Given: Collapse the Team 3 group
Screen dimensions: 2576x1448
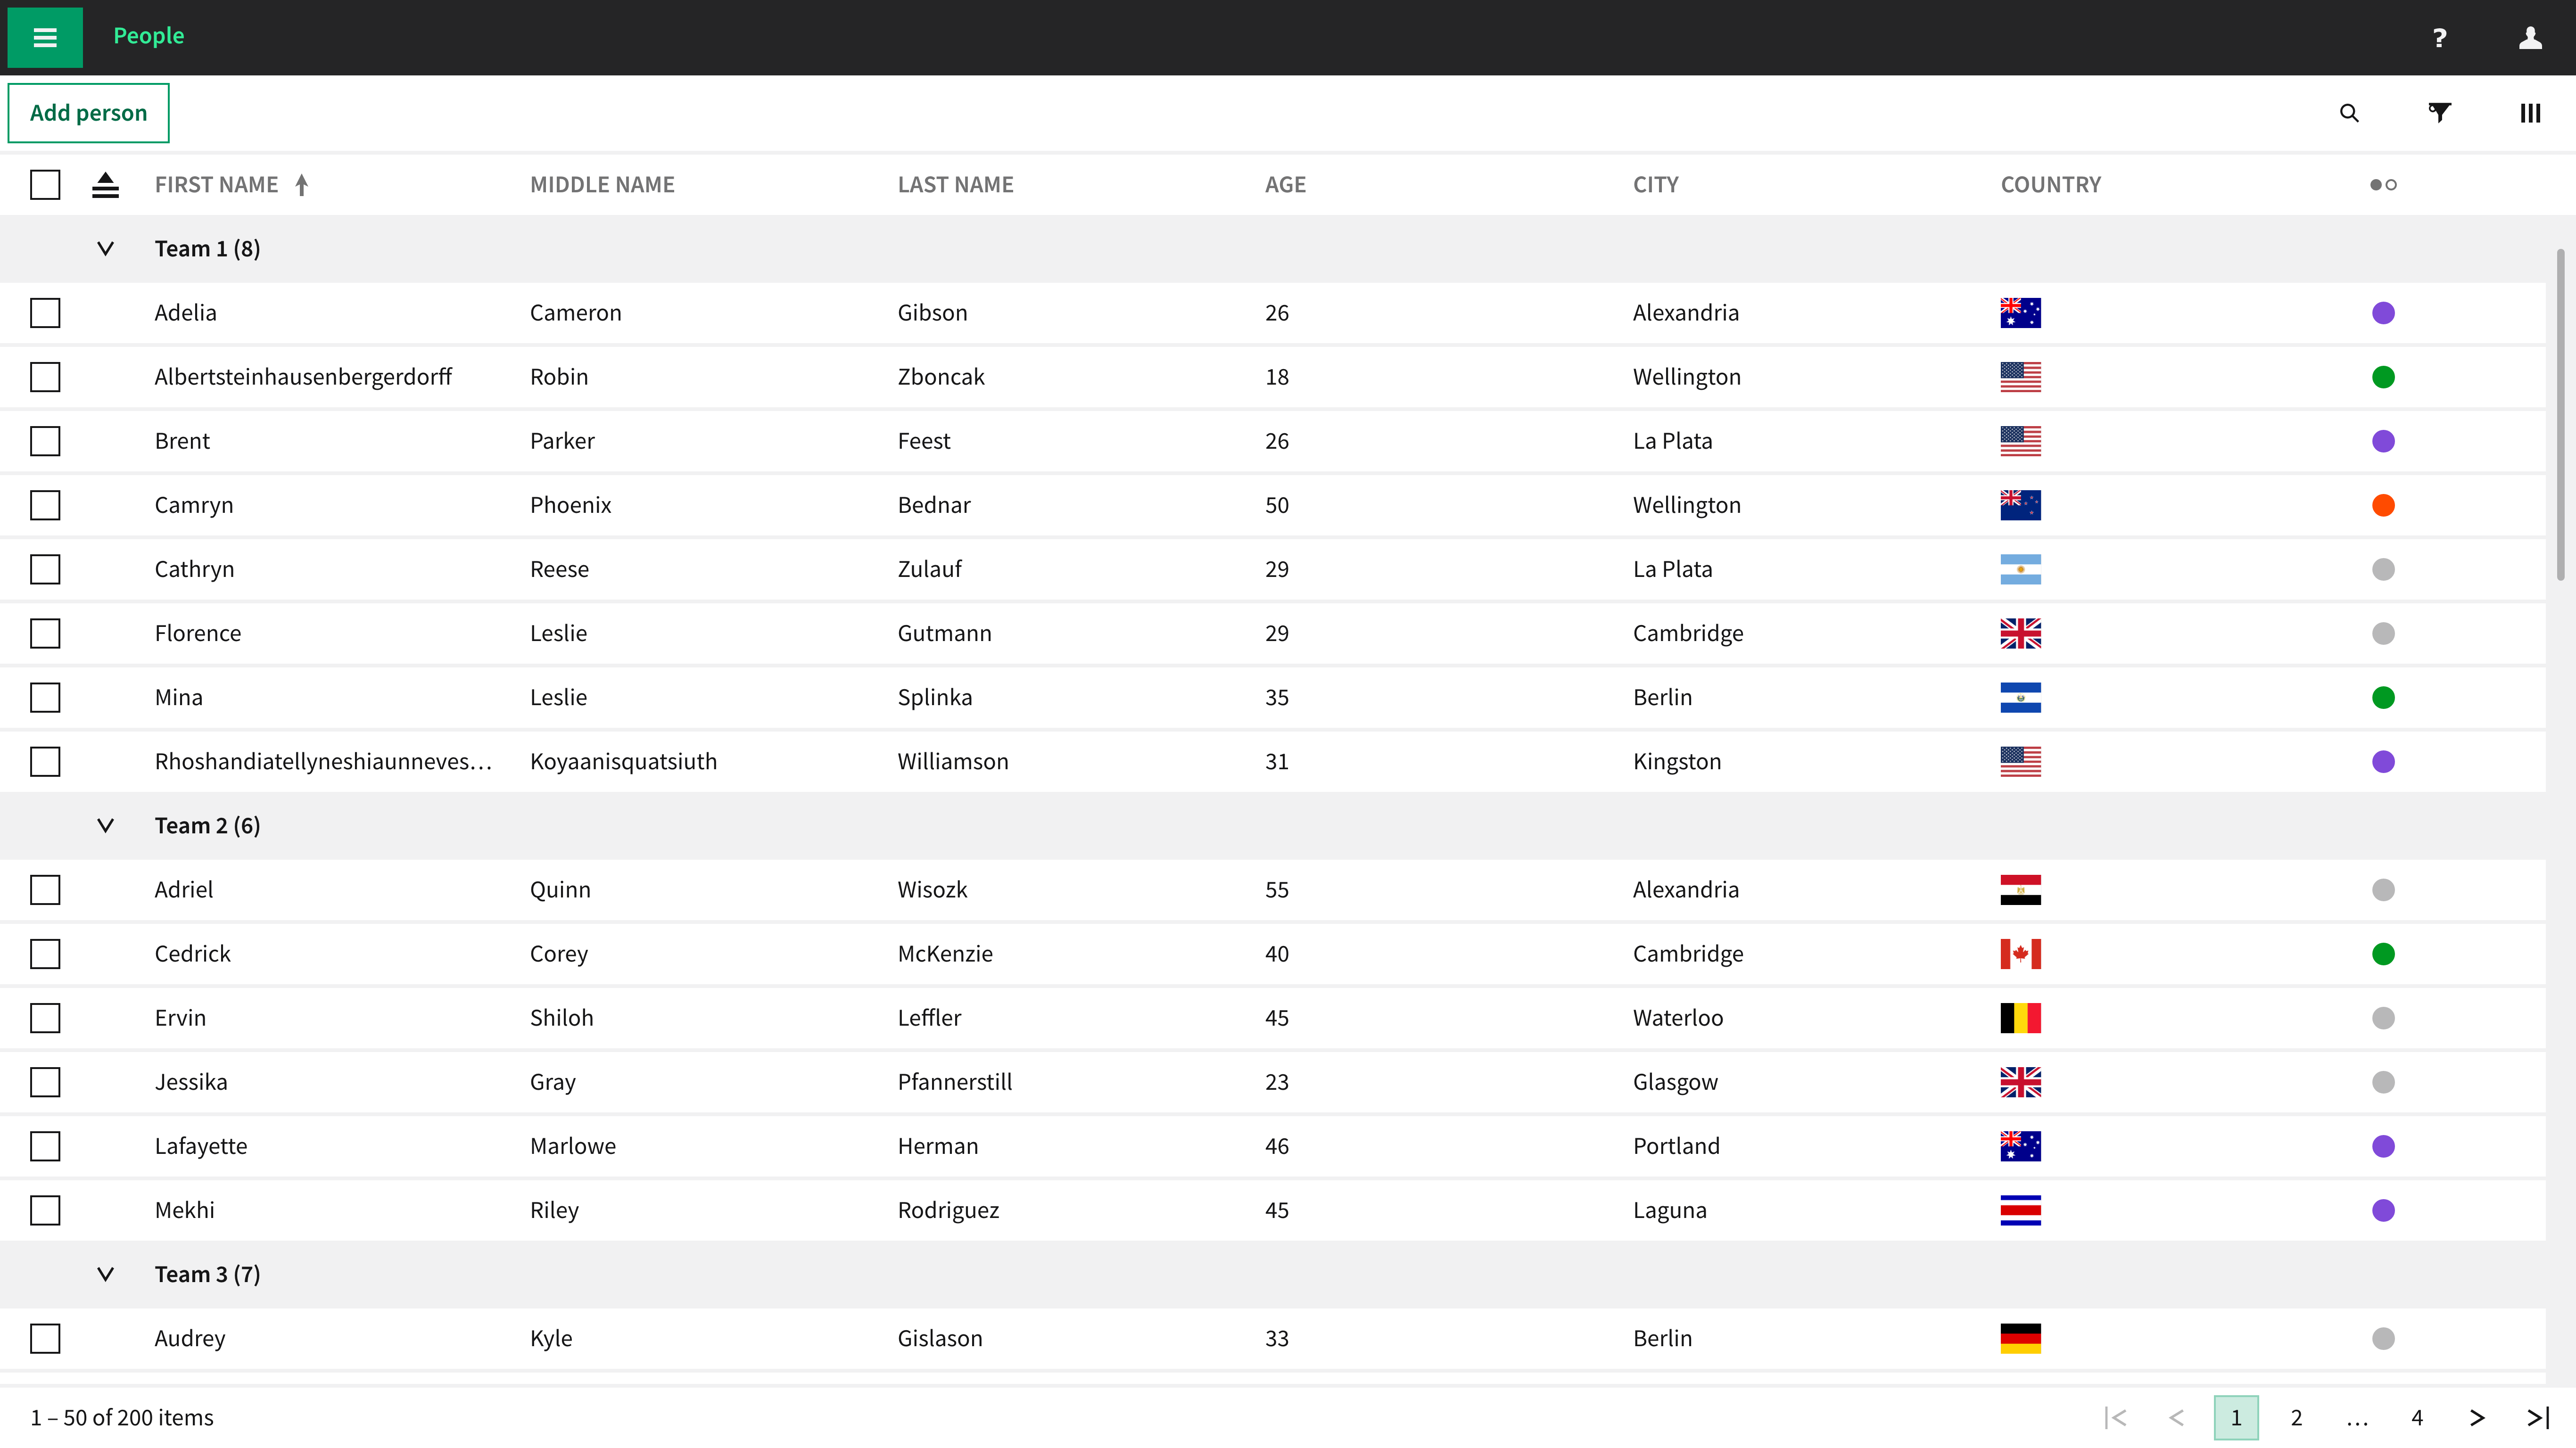Looking at the screenshot, I should point(105,1274).
